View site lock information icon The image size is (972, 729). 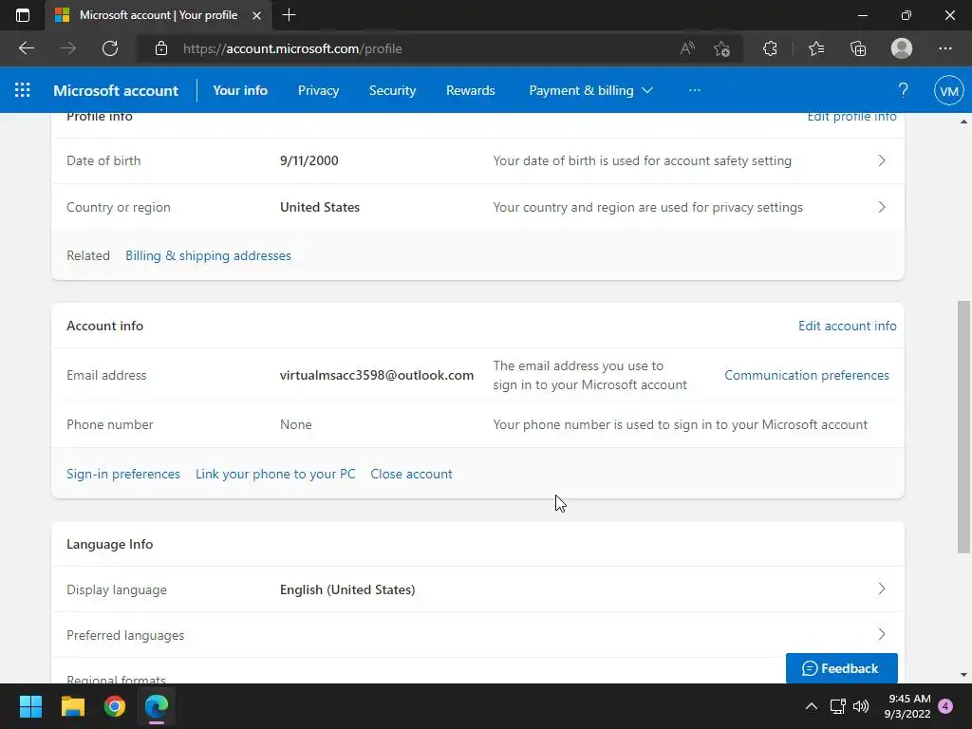[x=161, y=48]
